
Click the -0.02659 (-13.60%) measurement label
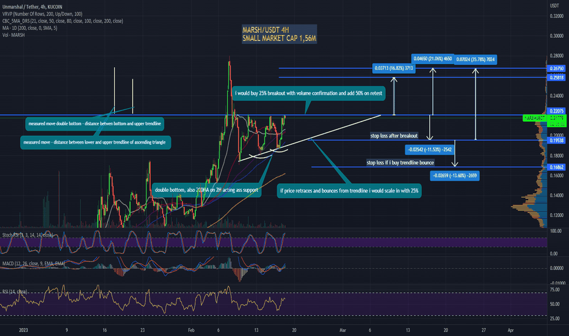point(455,176)
